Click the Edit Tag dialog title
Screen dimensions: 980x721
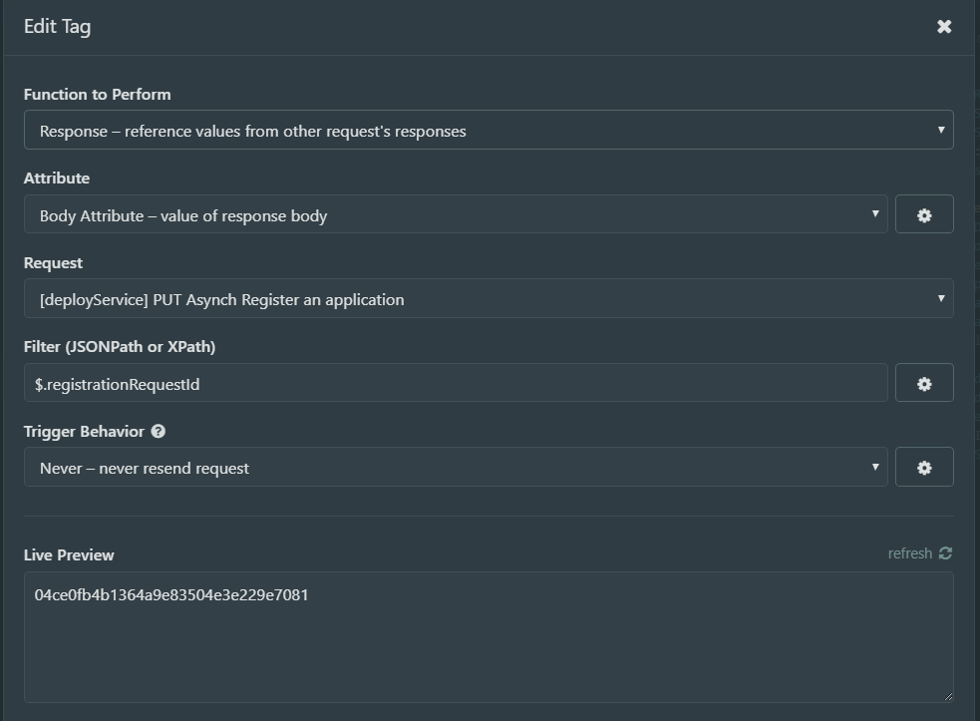[57, 27]
